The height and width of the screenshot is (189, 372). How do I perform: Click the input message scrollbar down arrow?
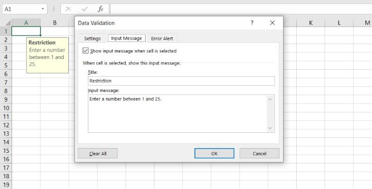point(270,128)
